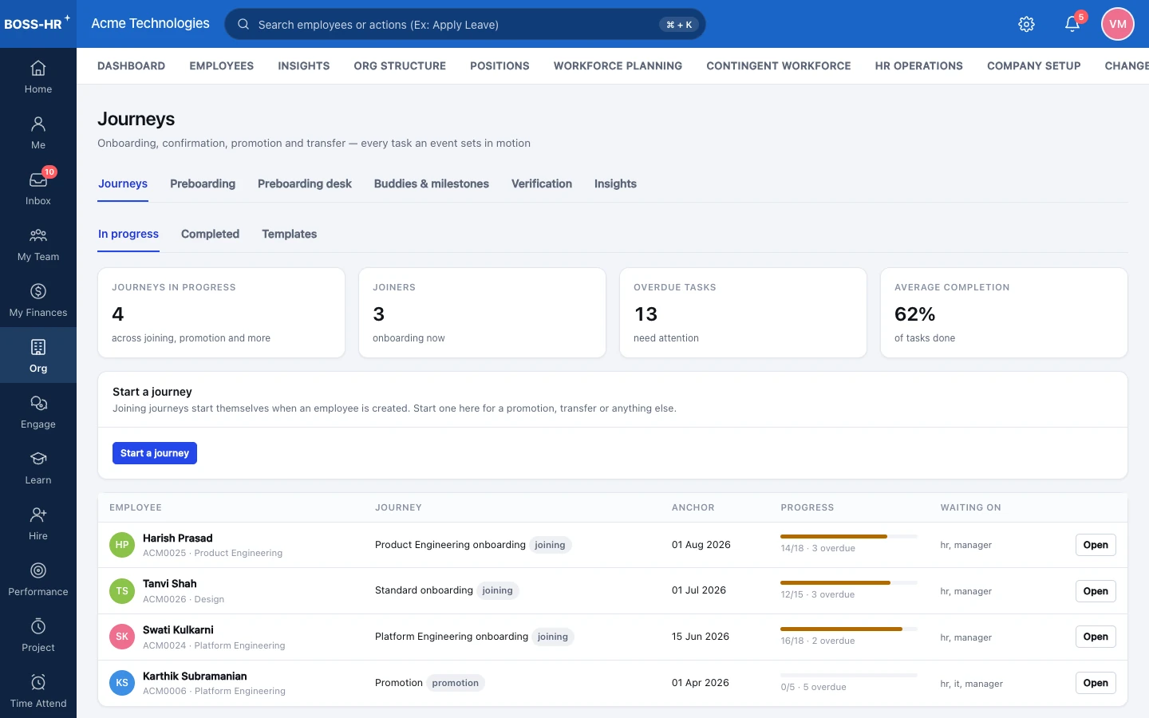Select the In progress sub-tab
This screenshot has height=718, width=1149.
[128, 234]
